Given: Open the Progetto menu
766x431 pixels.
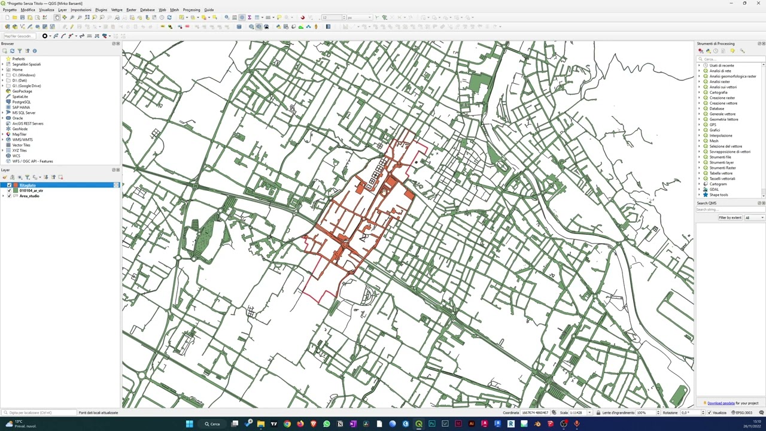Looking at the screenshot, I should (x=10, y=10).
